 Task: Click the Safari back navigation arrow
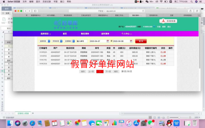click(26, 11)
